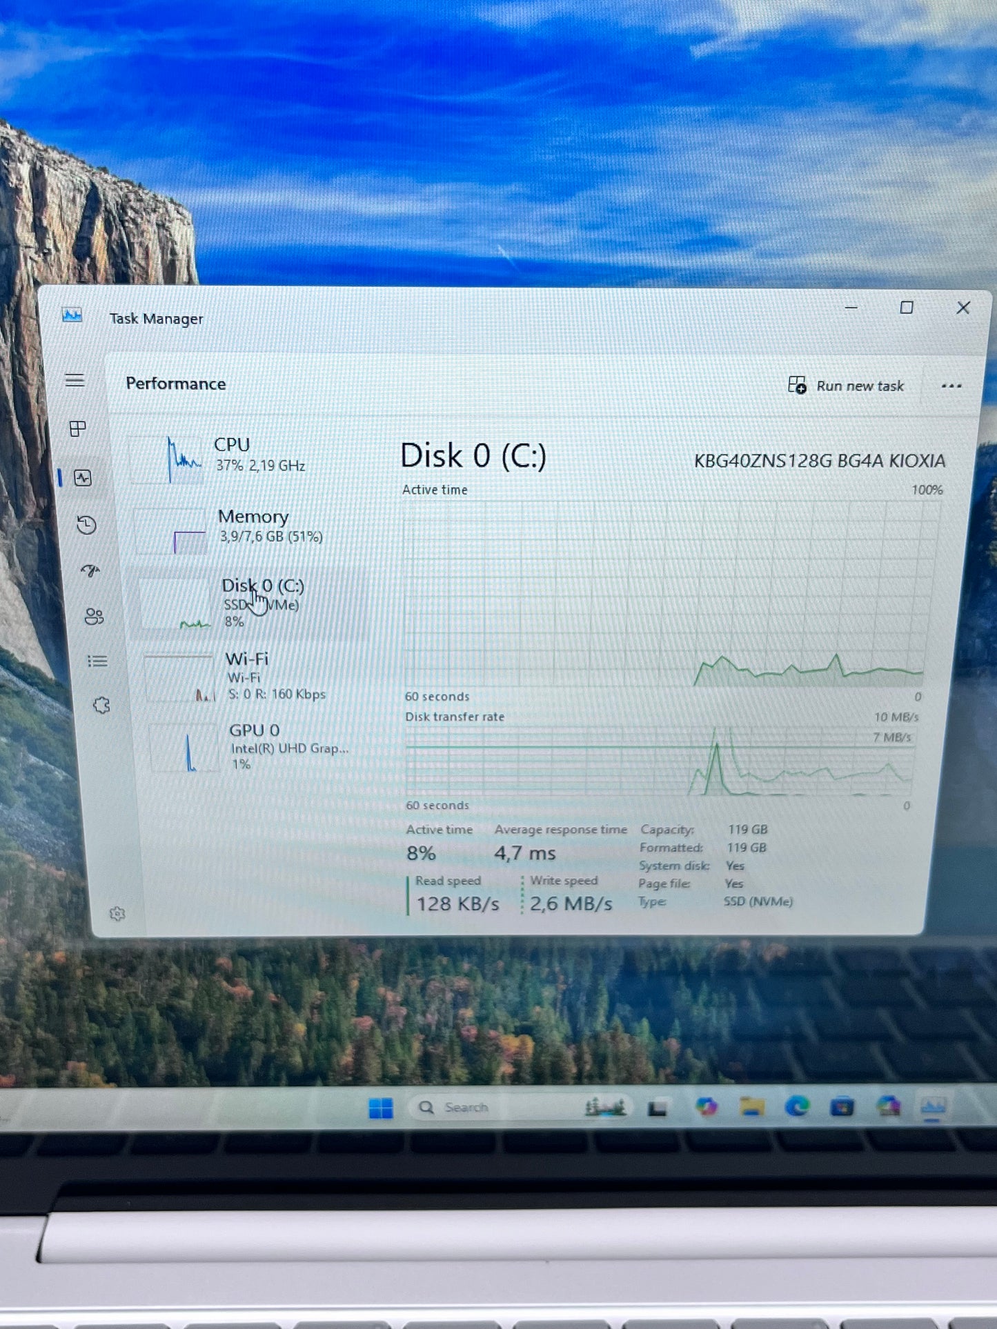Click the Task Manager taskbar icon

pos(933,1107)
